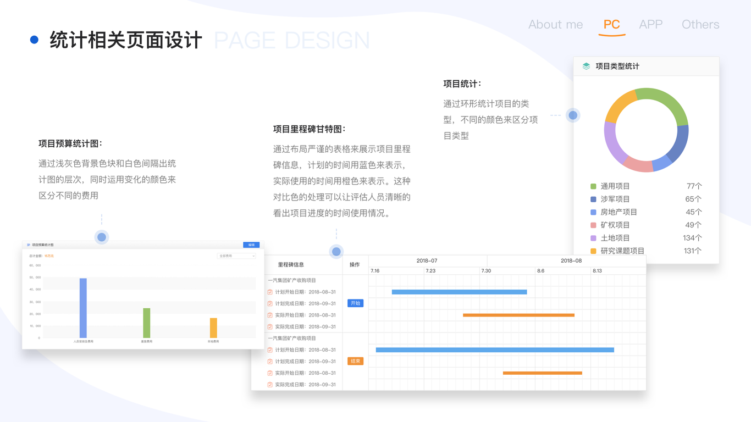The image size is (751, 422).
Task: Click the 房地产项目 legend label
Action: pos(619,212)
